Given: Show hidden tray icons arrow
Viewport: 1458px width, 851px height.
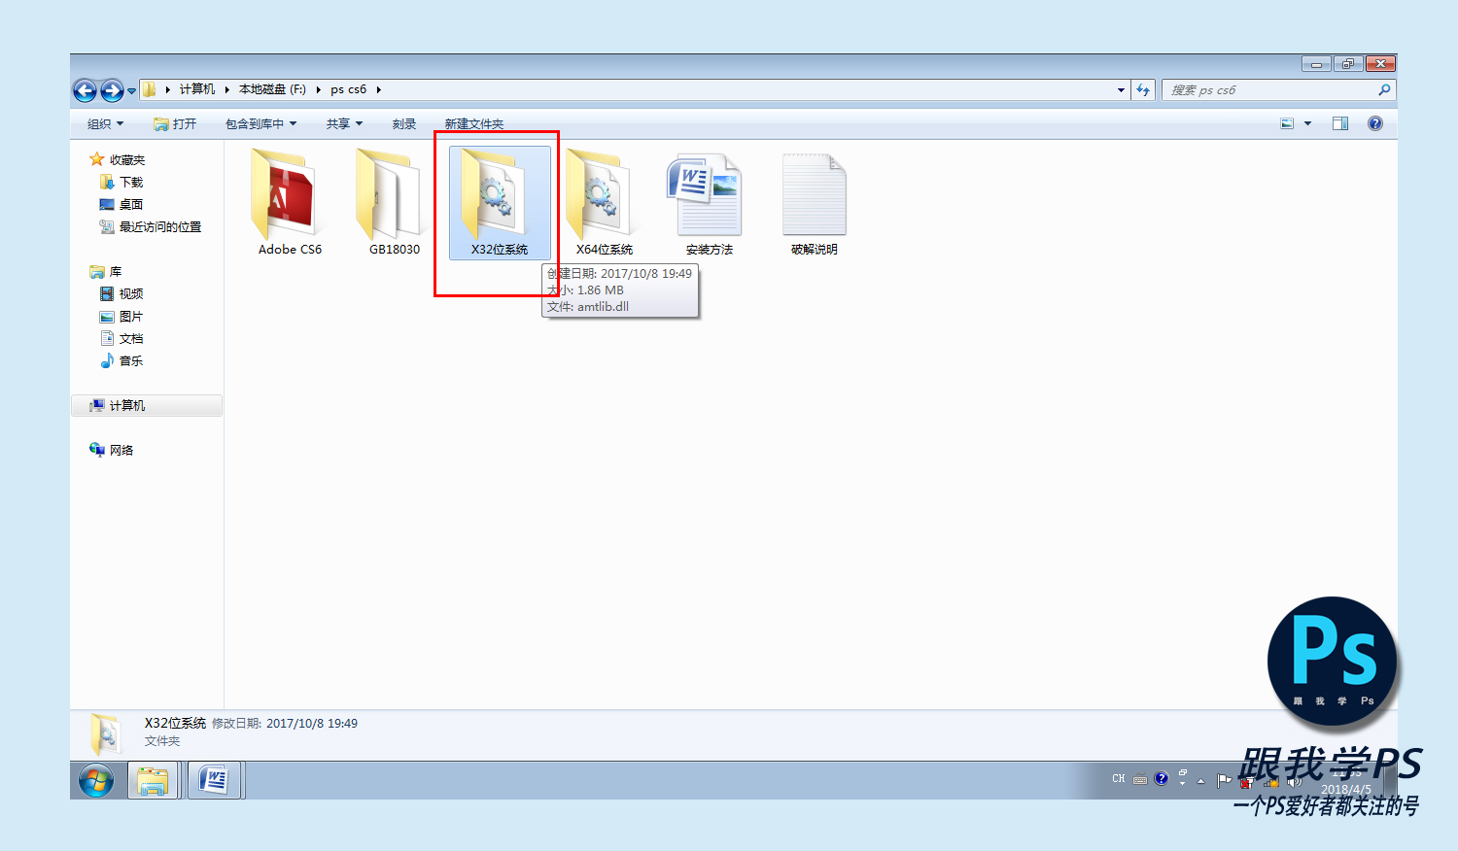Looking at the screenshot, I should pyautogui.click(x=1201, y=780).
